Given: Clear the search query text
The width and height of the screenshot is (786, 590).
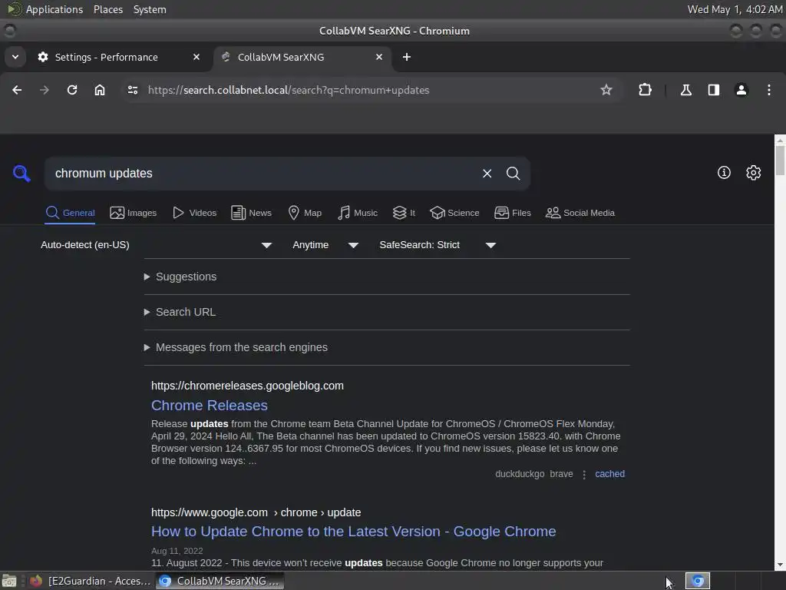Looking at the screenshot, I should 487,173.
